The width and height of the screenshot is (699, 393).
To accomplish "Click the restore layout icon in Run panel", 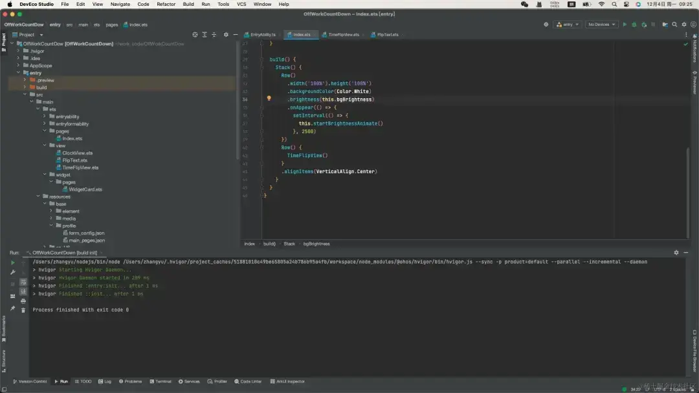I will click(12, 296).
